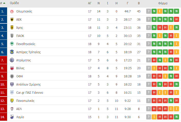Click the Ολυμπιακός club crest icon
Image resolution: width=181 pixels, height=122 pixels.
pos(12,11)
